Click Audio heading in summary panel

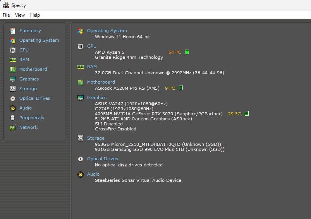[x=93, y=174]
